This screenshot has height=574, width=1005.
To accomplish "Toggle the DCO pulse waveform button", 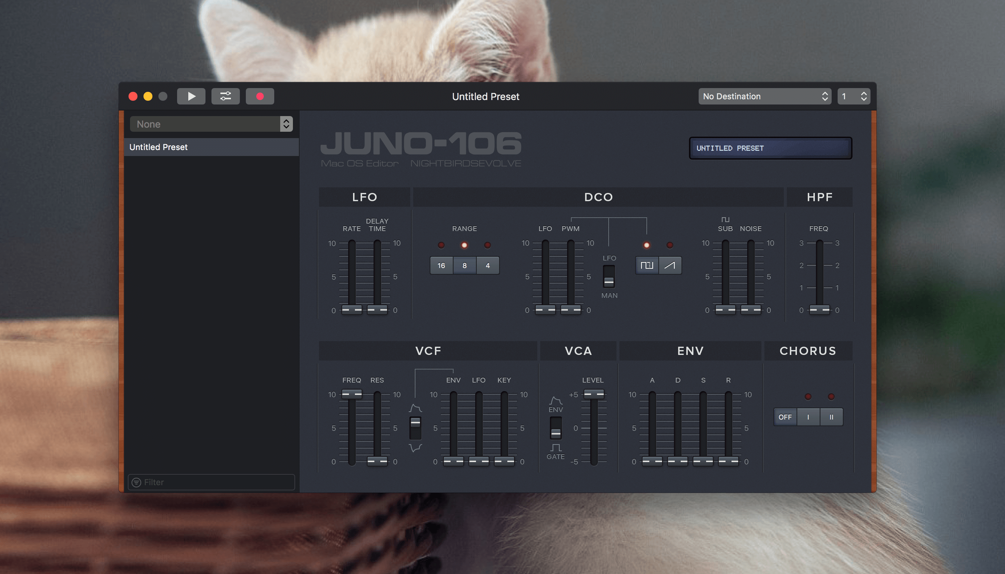I will [x=647, y=265].
